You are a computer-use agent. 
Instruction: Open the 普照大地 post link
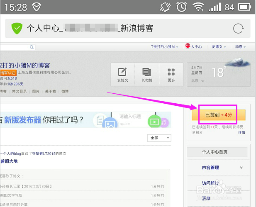tap(9, 161)
